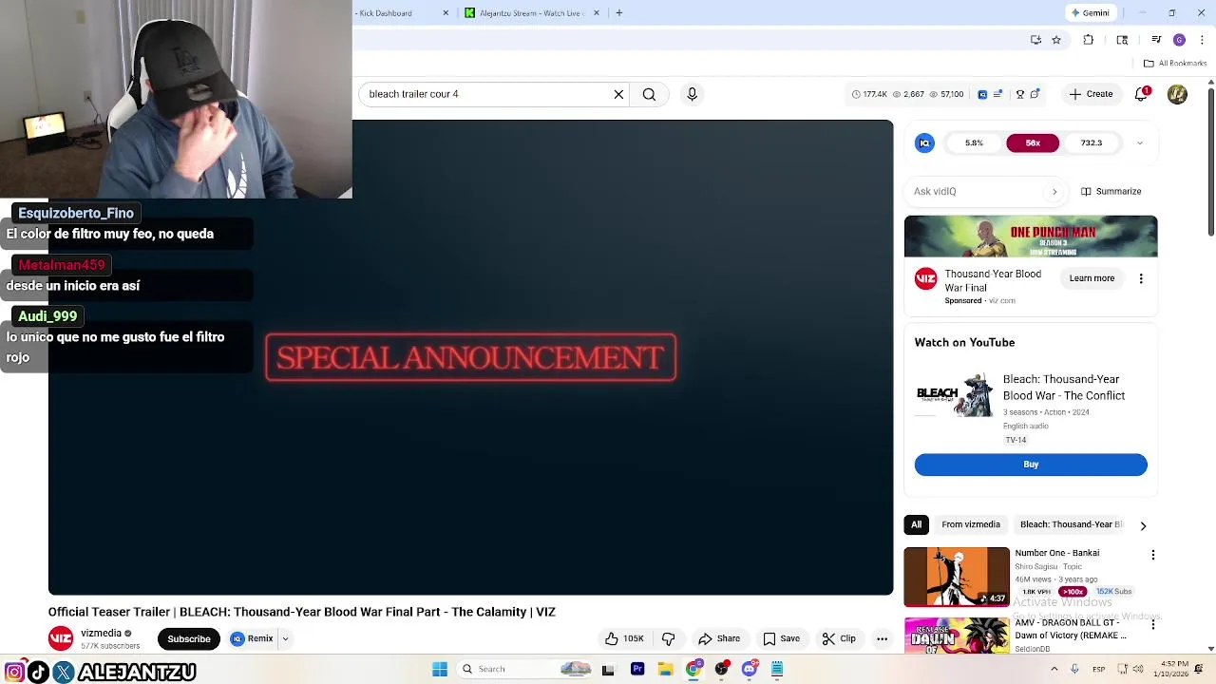
Task: Open more actions for the video
Action: point(882,638)
